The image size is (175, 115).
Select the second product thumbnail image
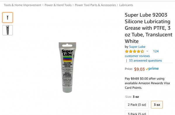(8, 30)
